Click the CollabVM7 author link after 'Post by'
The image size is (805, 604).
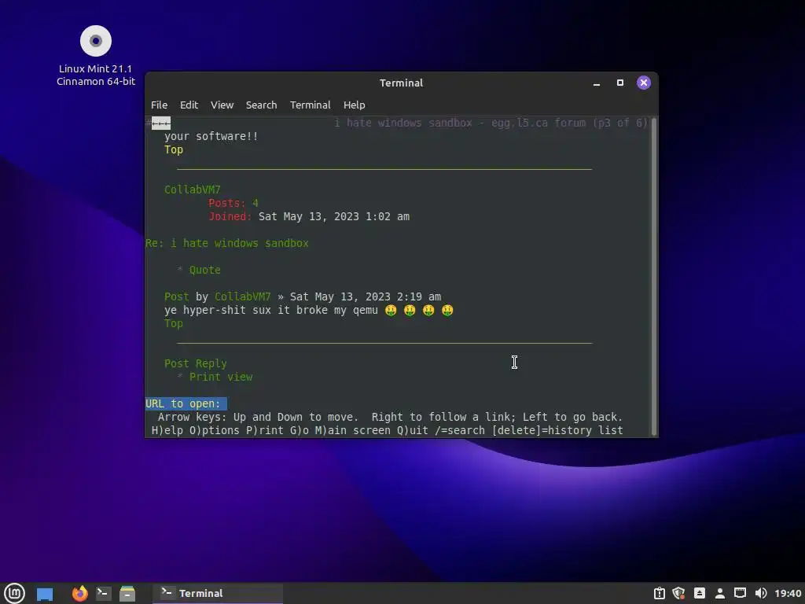coord(242,296)
